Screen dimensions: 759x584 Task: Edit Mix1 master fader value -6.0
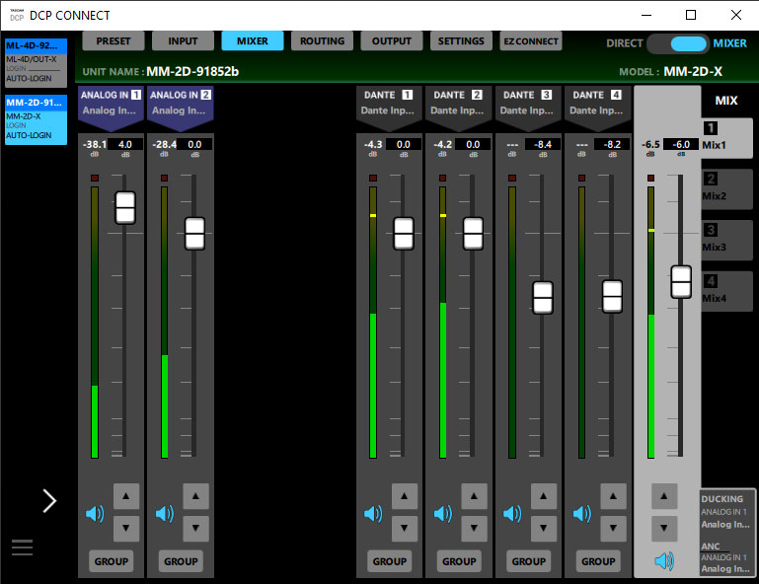[x=681, y=144]
